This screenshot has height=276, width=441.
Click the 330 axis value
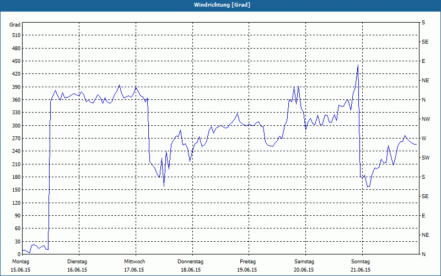click(17, 113)
